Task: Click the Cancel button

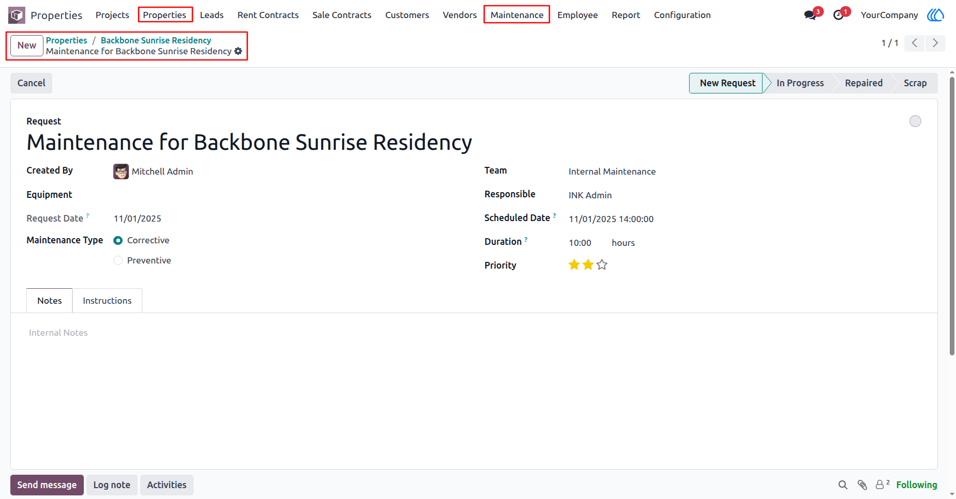Action: coord(32,83)
